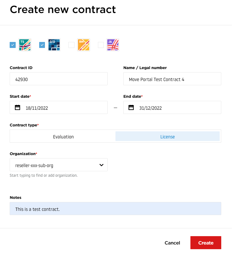Select the Evaluation contract type
The width and height of the screenshot is (233, 257).
[x=63, y=137]
